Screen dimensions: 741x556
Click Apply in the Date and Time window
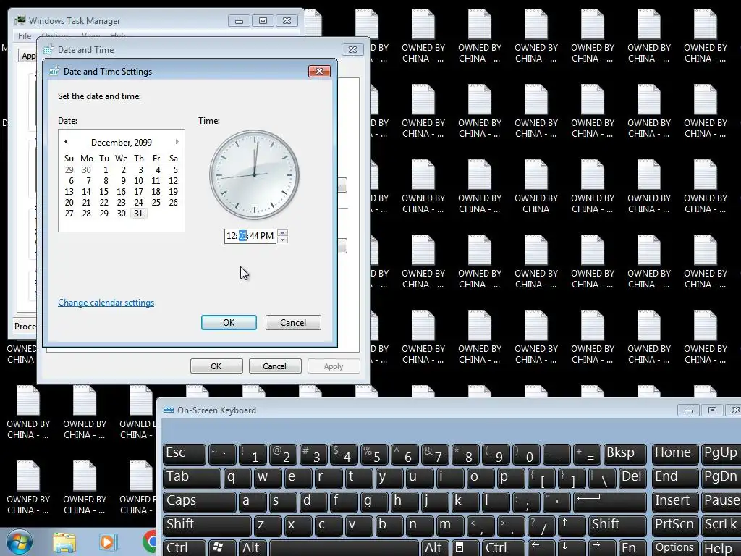tap(333, 366)
